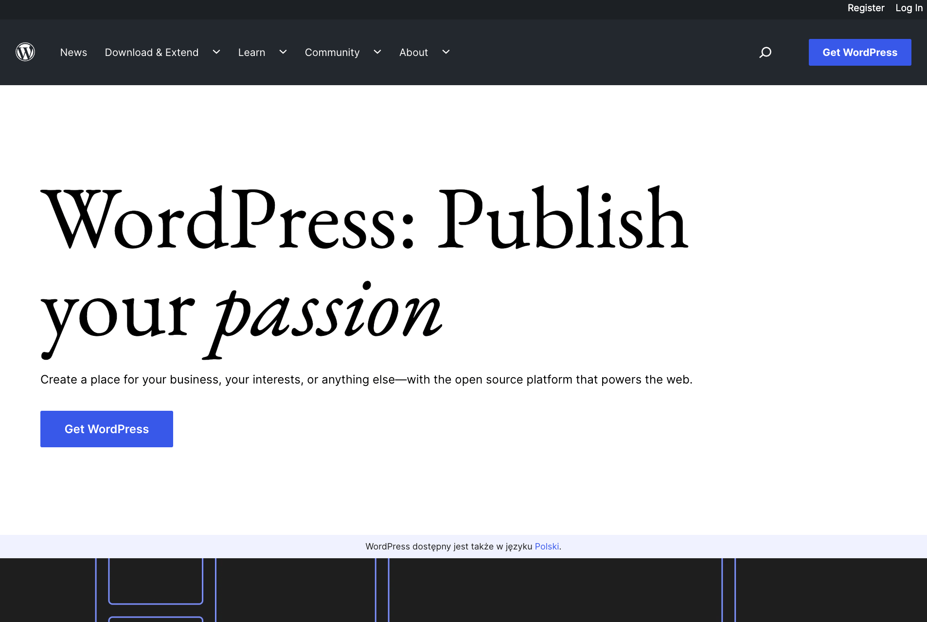Select Download & Extend in navigation

coord(151,52)
